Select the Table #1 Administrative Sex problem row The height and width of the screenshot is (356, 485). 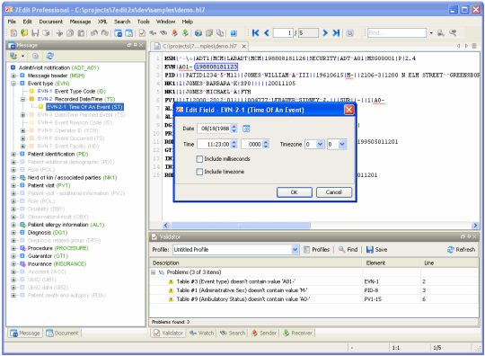click(313, 290)
